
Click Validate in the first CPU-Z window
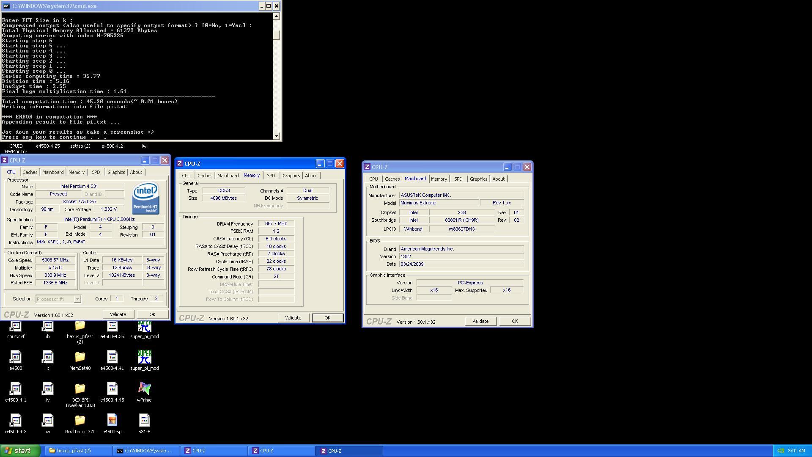[118, 314]
